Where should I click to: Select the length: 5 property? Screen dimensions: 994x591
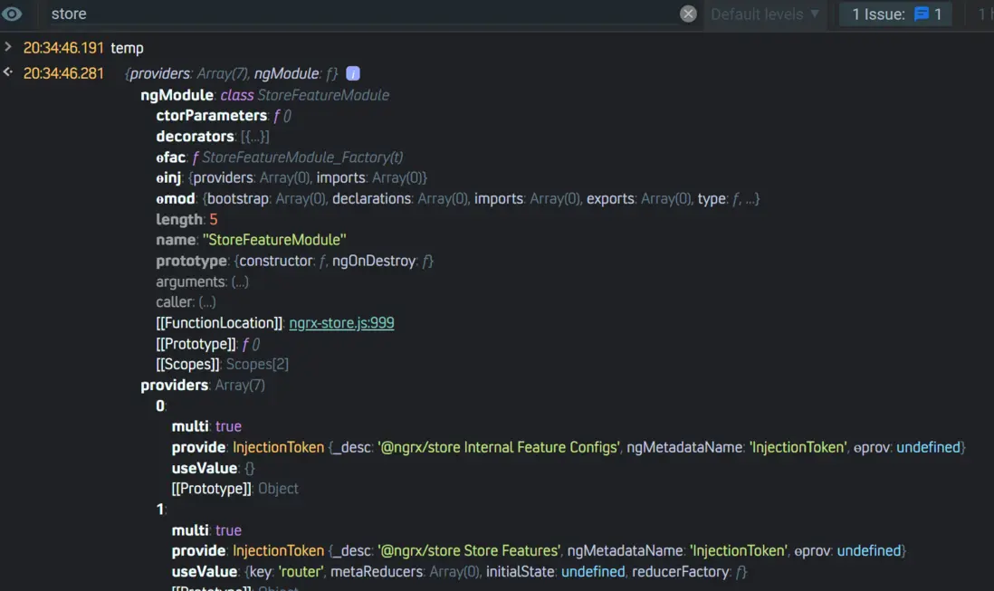pyautogui.click(x=187, y=219)
